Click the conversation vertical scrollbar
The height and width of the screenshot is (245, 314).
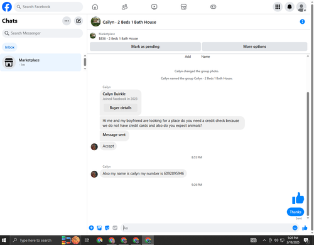tap(308, 154)
